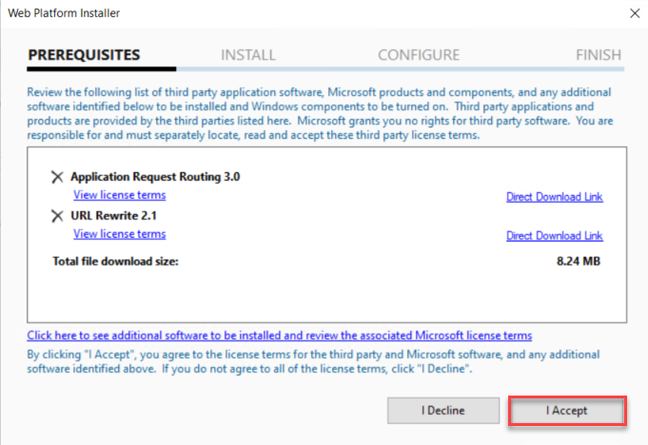648x445 pixels.
Task: Click the 8.24 MB download size value
Action: pyautogui.click(x=577, y=260)
